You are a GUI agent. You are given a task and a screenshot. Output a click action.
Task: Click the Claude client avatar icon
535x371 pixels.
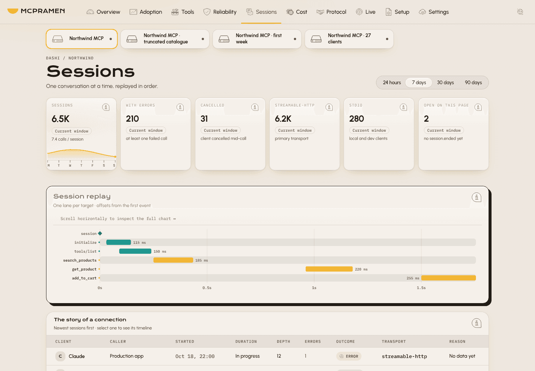[x=60, y=356]
